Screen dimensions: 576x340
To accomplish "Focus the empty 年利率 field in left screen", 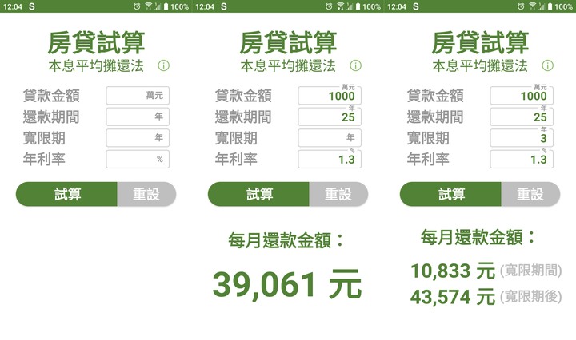I will pyautogui.click(x=138, y=159).
